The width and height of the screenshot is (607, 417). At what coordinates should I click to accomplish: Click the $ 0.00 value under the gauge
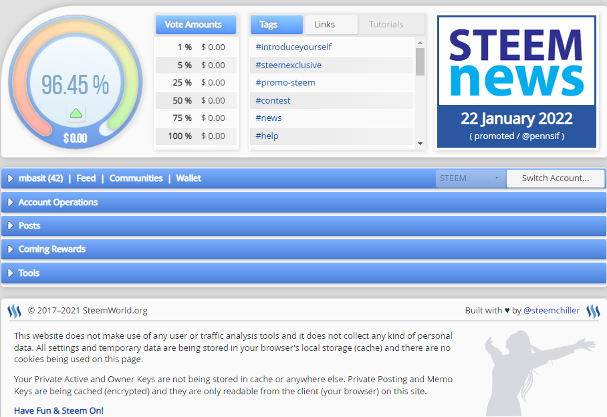click(x=76, y=138)
